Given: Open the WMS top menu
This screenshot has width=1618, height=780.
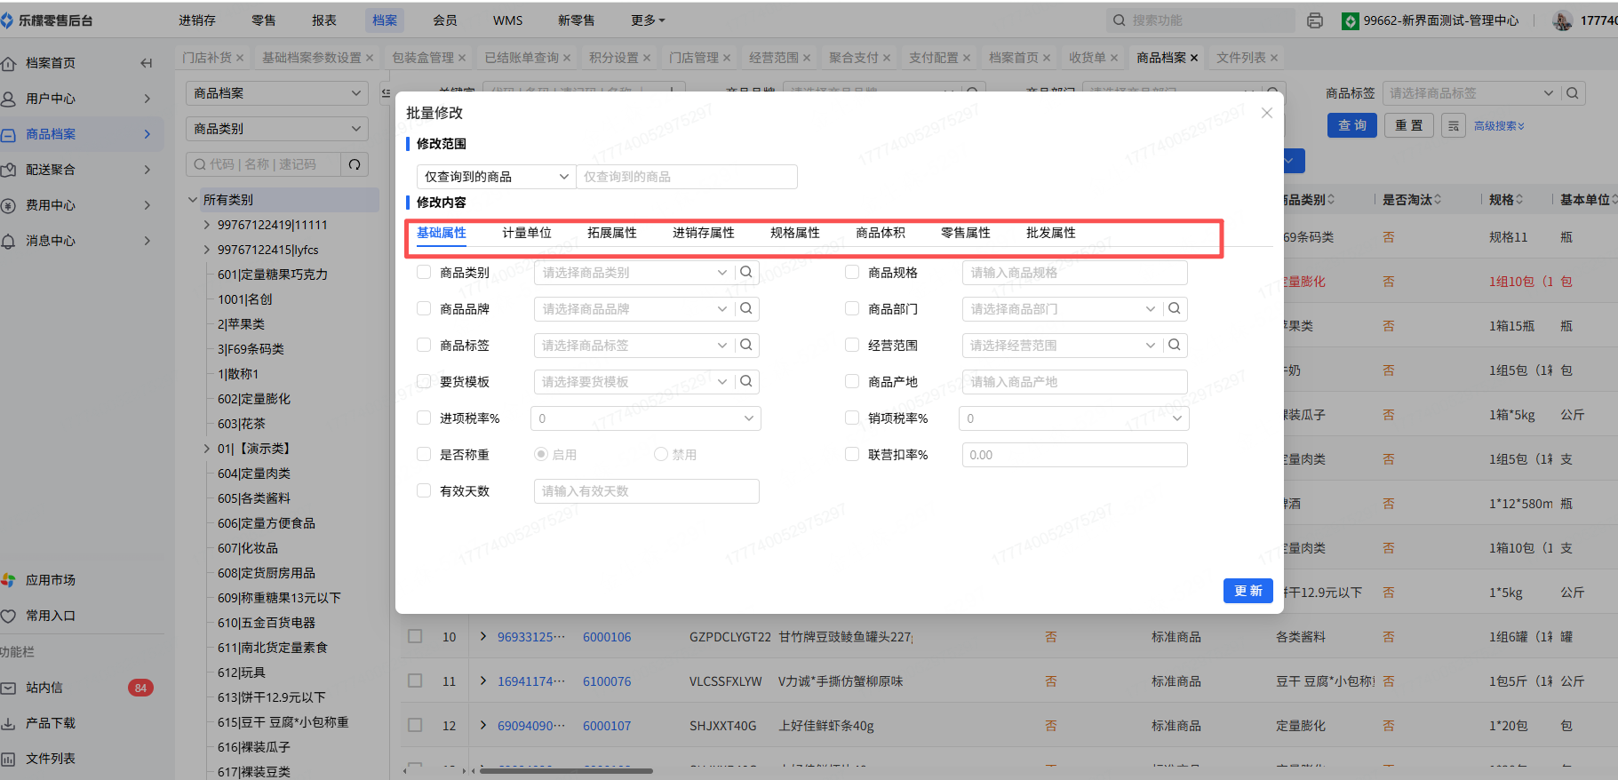Looking at the screenshot, I should (x=508, y=20).
